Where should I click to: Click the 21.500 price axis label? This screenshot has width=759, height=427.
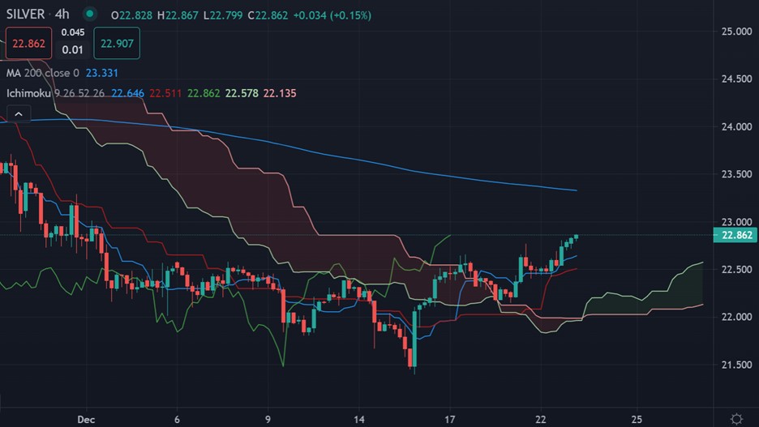[737, 365]
